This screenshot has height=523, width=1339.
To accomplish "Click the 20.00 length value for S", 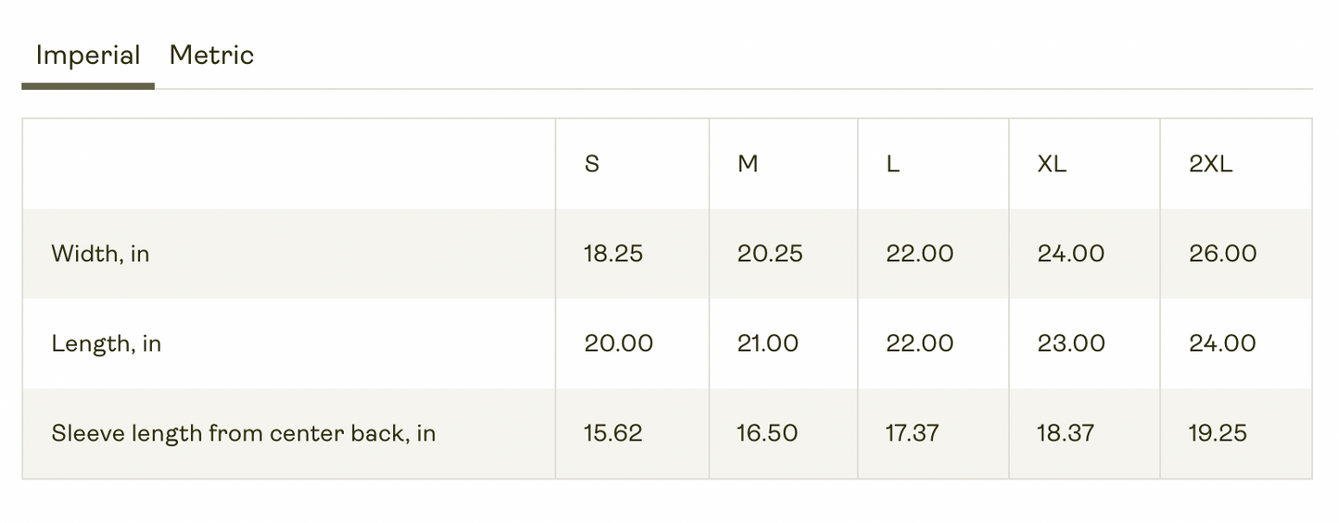I will [618, 343].
